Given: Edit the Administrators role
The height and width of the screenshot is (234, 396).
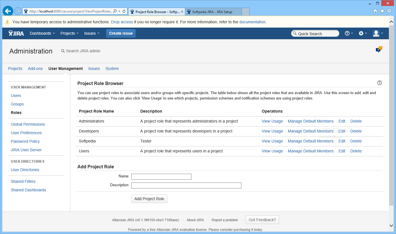Looking at the screenshot, I should tap(342, 121).
